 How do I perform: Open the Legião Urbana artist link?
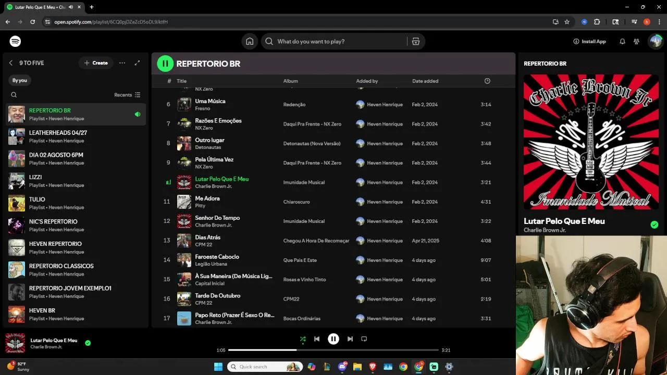[x=211, y=264]
